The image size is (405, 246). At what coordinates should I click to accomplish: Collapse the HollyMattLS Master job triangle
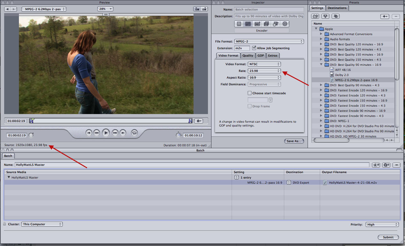point(9,177)
